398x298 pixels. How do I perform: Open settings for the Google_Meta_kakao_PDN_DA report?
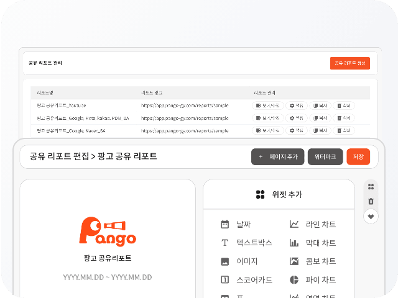pyautogui.click(x=297, y=118)
